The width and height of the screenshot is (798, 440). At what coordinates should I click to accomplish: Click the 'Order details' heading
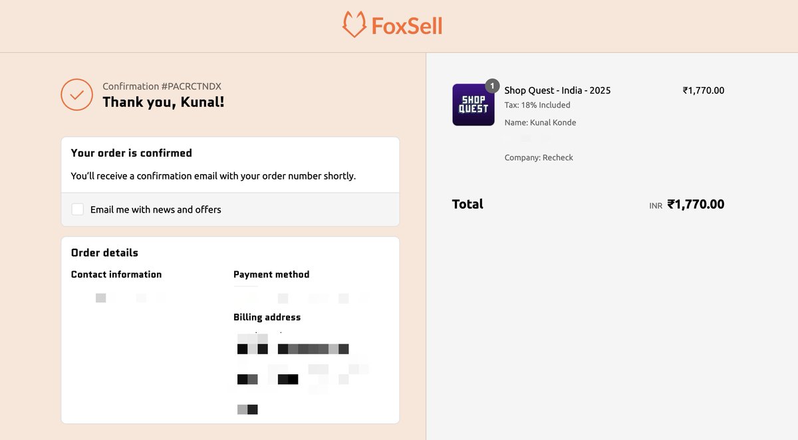coord(104,253)
